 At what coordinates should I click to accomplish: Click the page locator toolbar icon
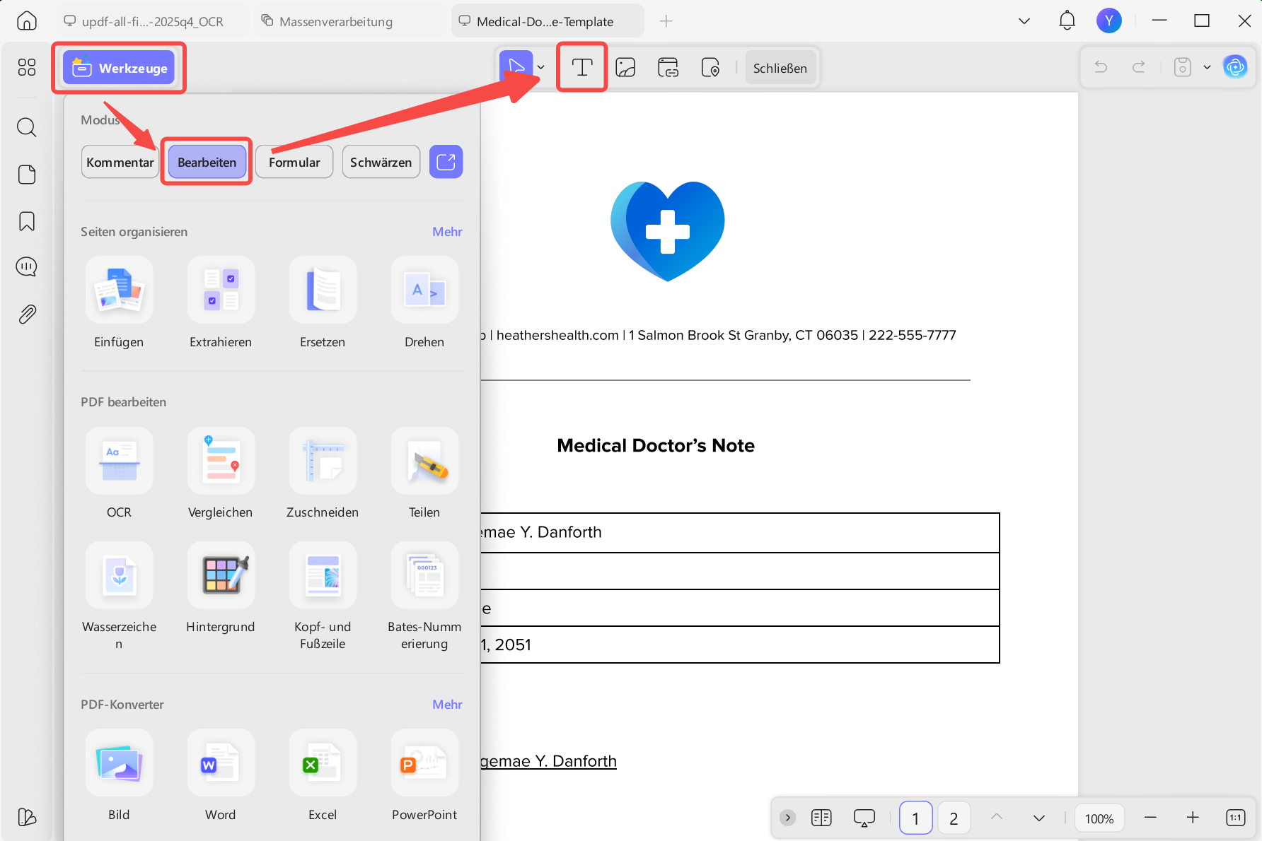pyautogui.click(x=710, y=68)
